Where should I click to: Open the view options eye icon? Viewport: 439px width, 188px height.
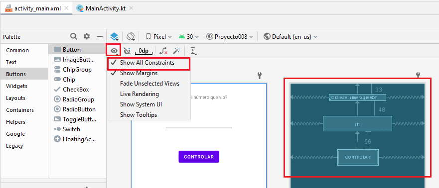click(114, 51)
